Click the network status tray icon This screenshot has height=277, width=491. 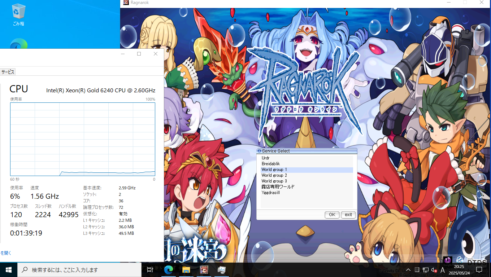pos(426,270)
